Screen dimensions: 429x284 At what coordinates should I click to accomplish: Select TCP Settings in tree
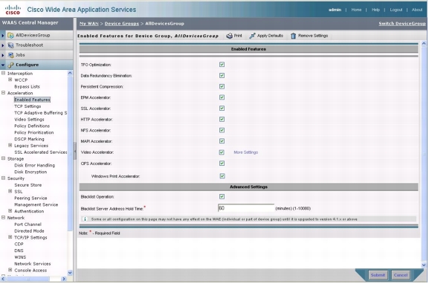[28, 106]
